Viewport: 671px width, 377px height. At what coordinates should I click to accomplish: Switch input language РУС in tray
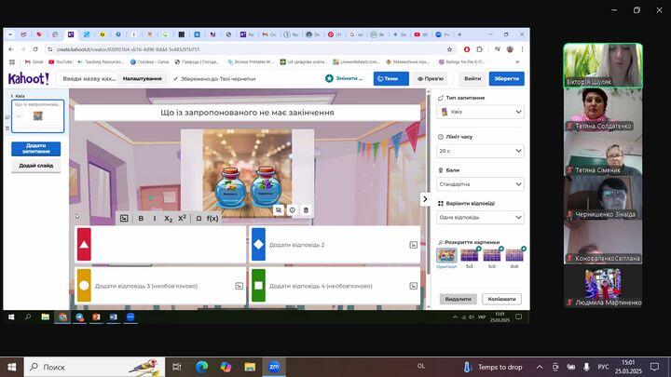[603, 367]
